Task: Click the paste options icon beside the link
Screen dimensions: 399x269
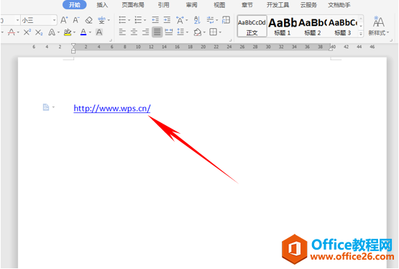Action: [46, 107]
